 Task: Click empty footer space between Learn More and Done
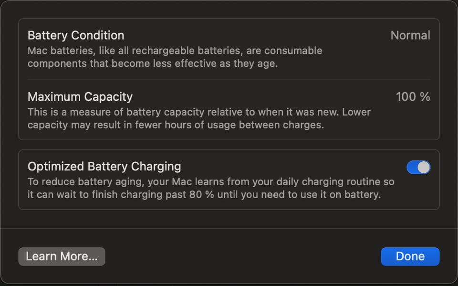coord(242,256)
